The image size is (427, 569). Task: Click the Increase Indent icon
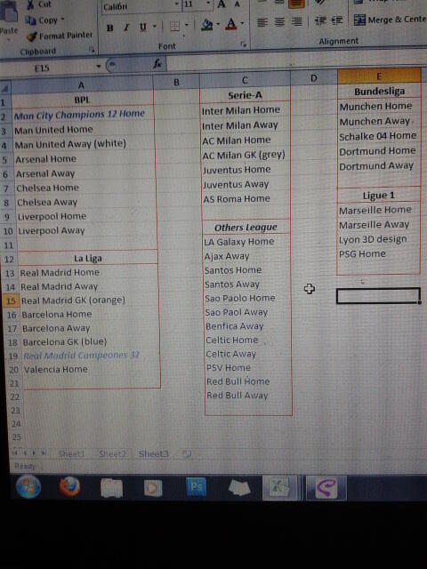(x=337, y=20)
